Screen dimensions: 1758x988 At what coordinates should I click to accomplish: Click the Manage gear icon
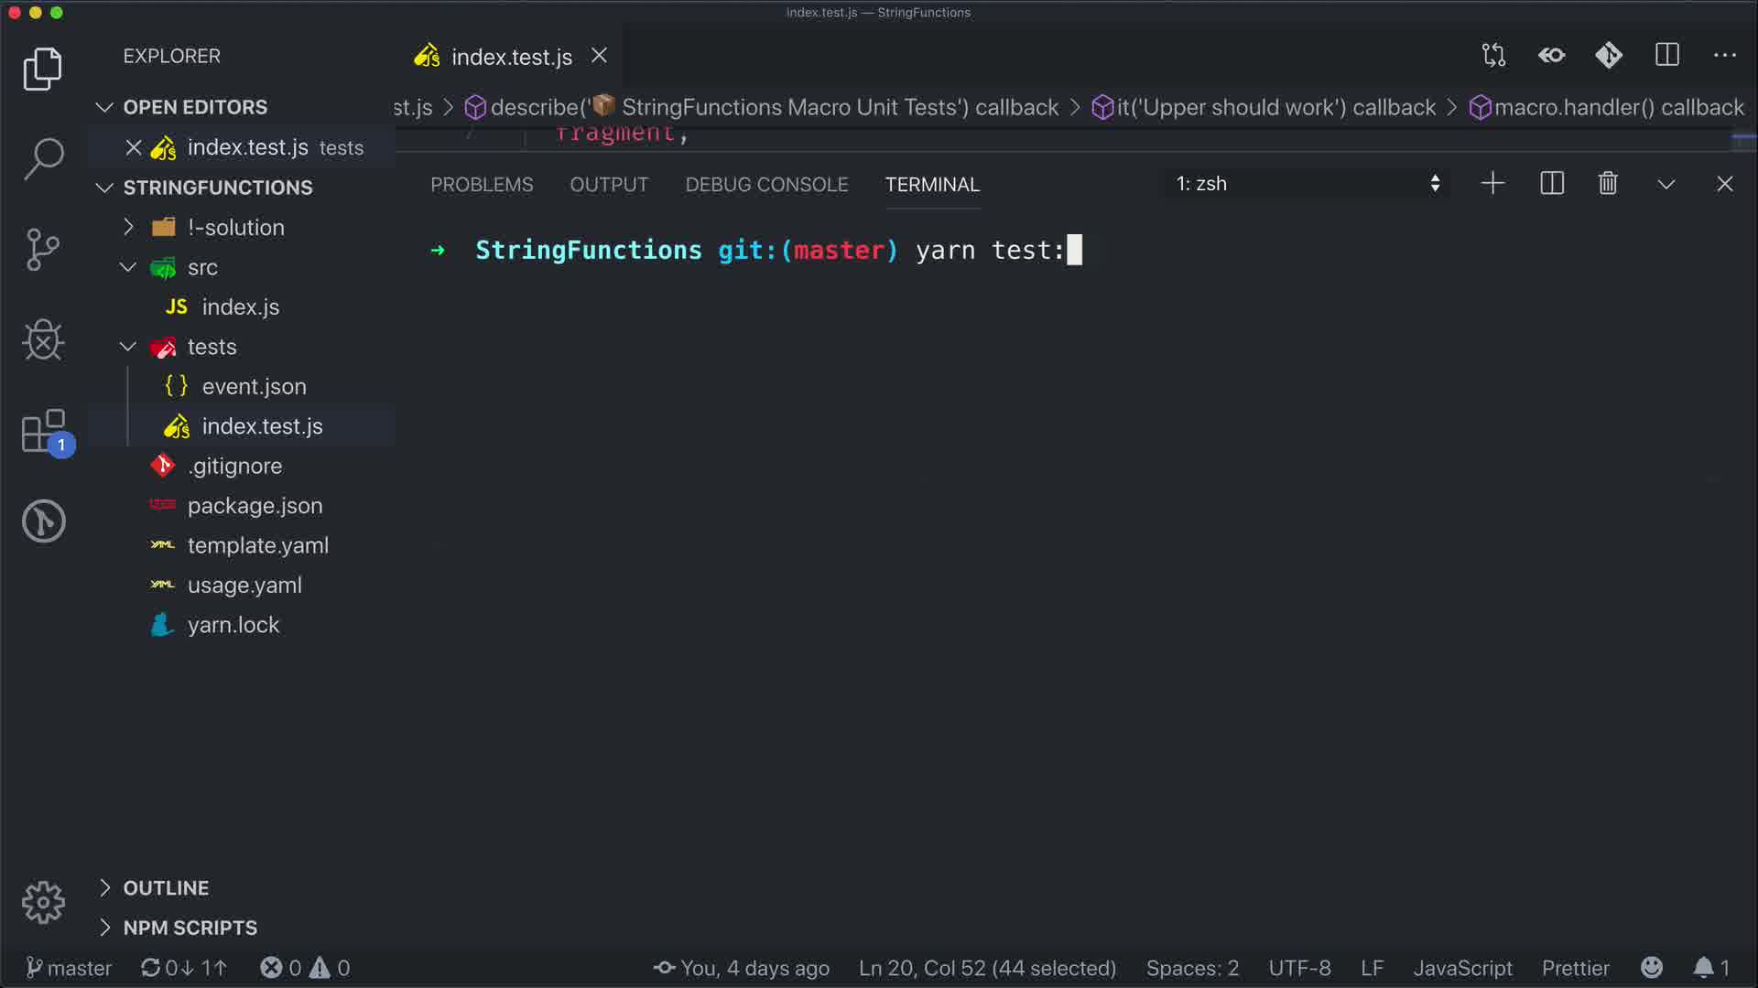43,903
